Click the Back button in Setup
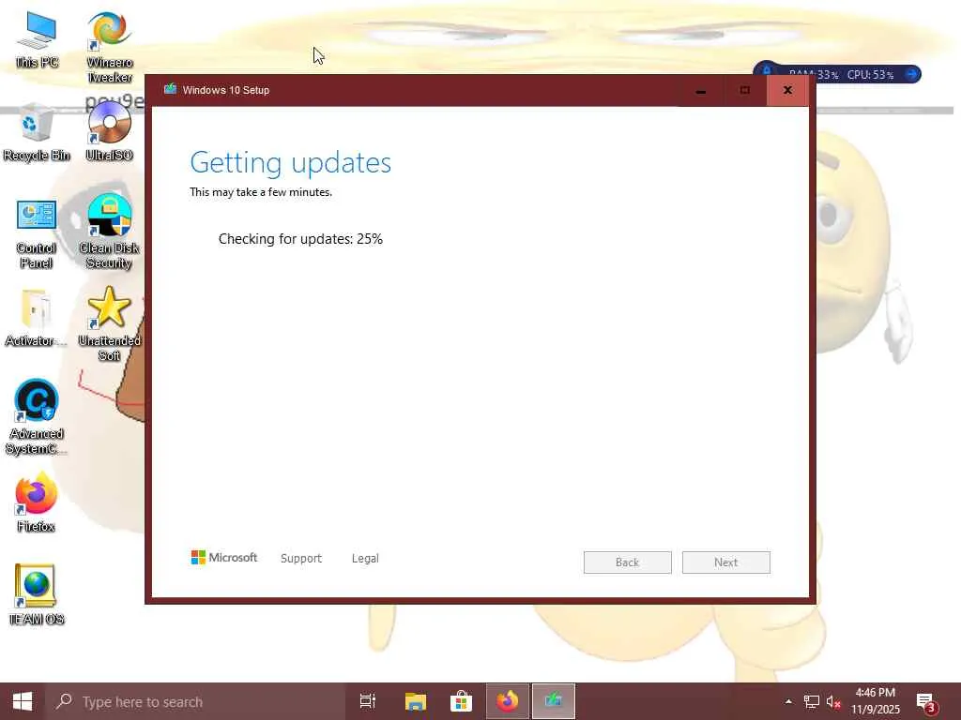 (627, 562)
